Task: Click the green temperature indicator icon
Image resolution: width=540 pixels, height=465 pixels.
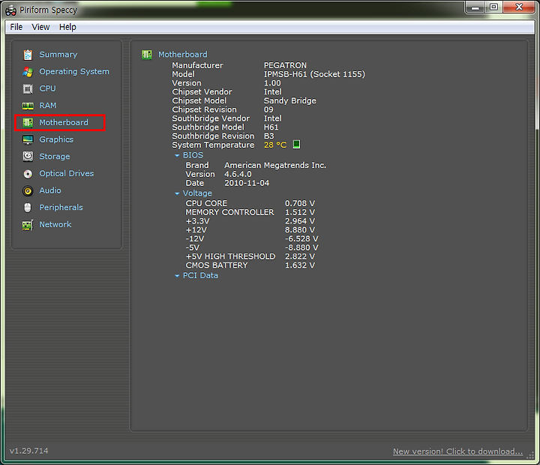Action: (296, 144)
